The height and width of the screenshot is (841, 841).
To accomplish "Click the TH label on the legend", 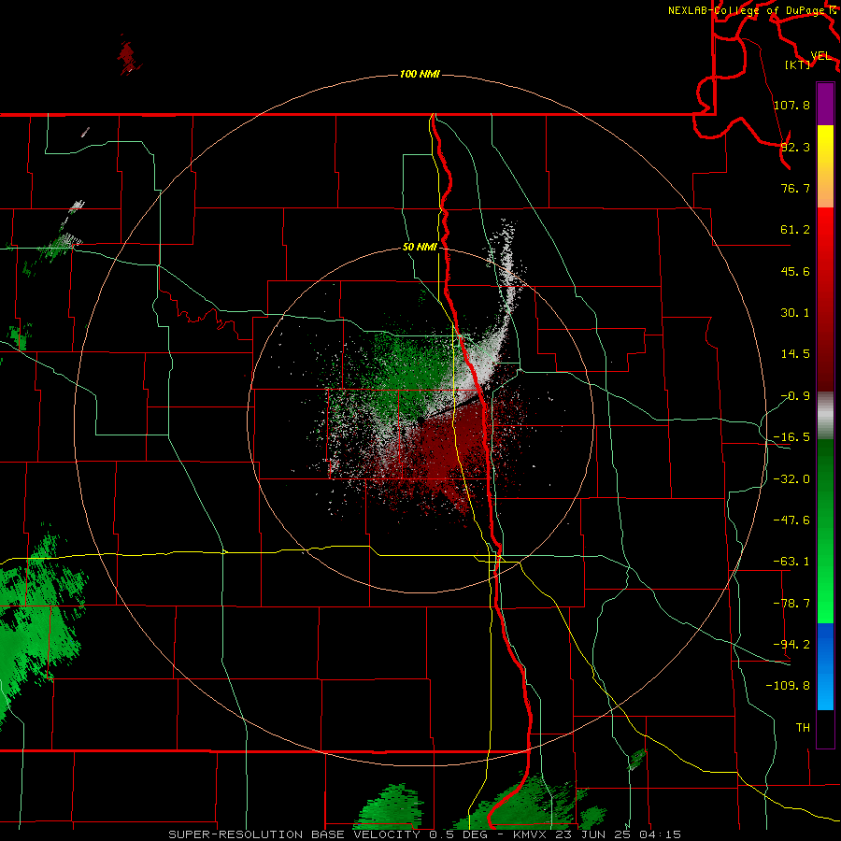I will pos(803,727).
